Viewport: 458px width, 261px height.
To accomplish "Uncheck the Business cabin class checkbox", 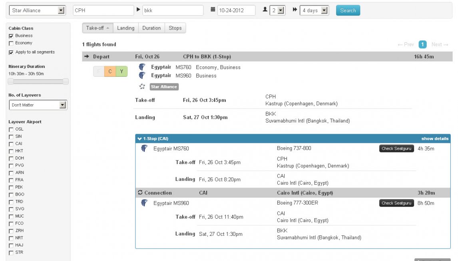I will tap(11, 36).
